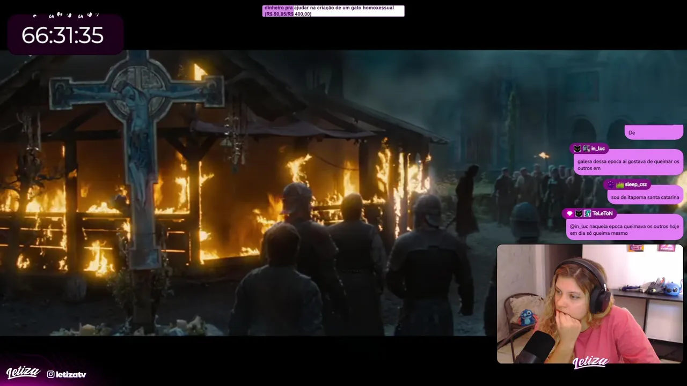Click the Letiza logo at bottom left
687x386 pixels.
pos(23,373)
